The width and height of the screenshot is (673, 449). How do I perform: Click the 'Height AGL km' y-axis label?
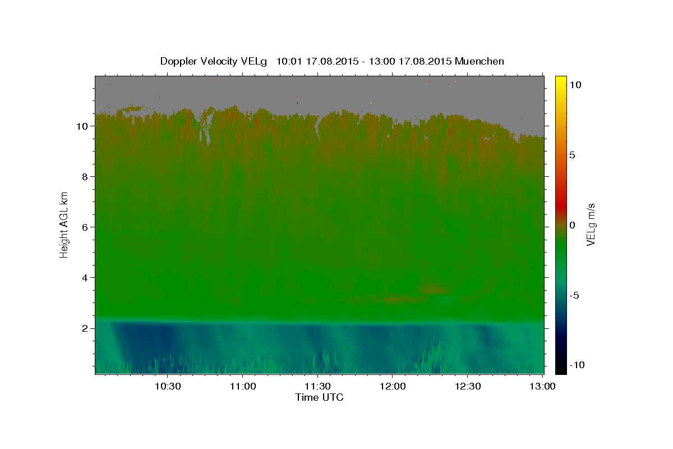pyautogui.click(x=64, y=224)
